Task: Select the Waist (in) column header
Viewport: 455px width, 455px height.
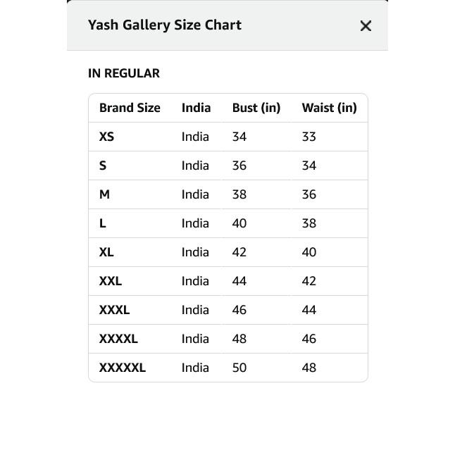Action: tap(329, 108)
